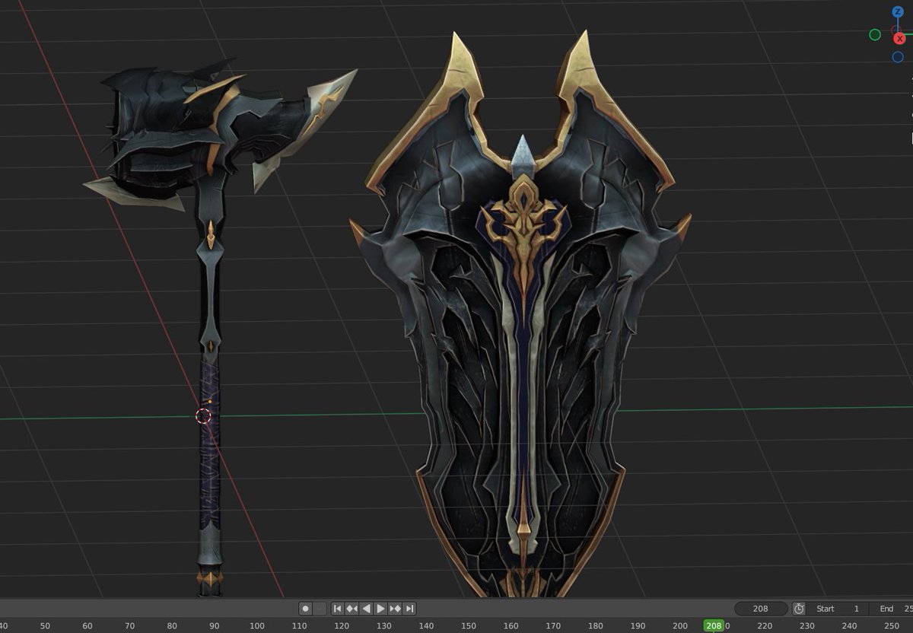Open the auto keyframing options dropdown
This screenshot has height=633, width=913.
pos(320,609)
